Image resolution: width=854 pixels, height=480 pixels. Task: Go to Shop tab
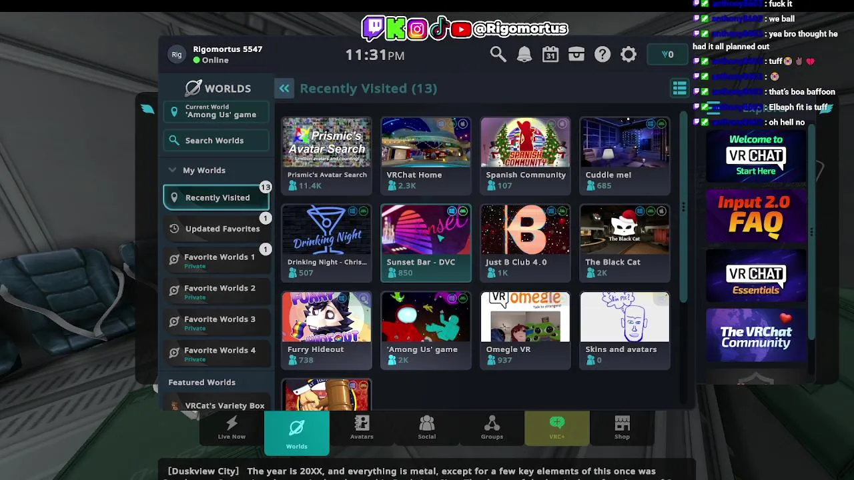622,428
